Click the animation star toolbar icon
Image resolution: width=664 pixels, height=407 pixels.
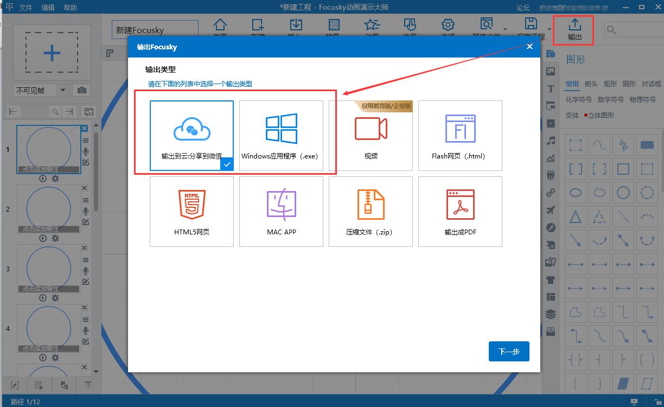tap(372, 24)
